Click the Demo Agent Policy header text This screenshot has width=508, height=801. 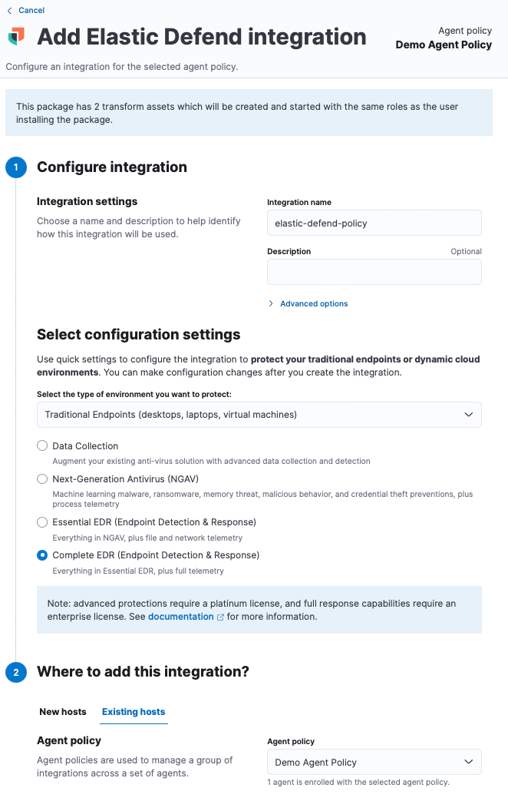(x=444, y=45)
